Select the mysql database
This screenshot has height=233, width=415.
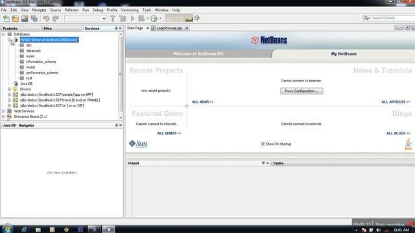coord(30,67)
